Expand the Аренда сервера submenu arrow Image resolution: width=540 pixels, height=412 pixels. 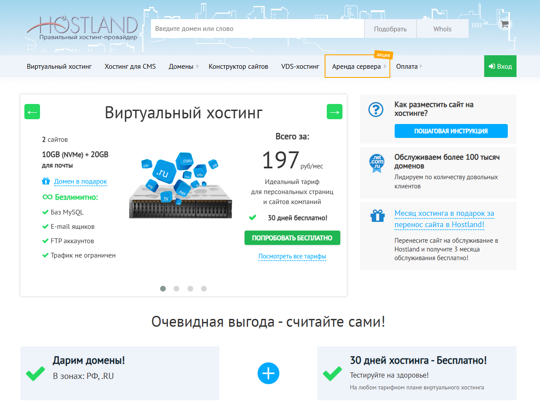pos(385,67)
